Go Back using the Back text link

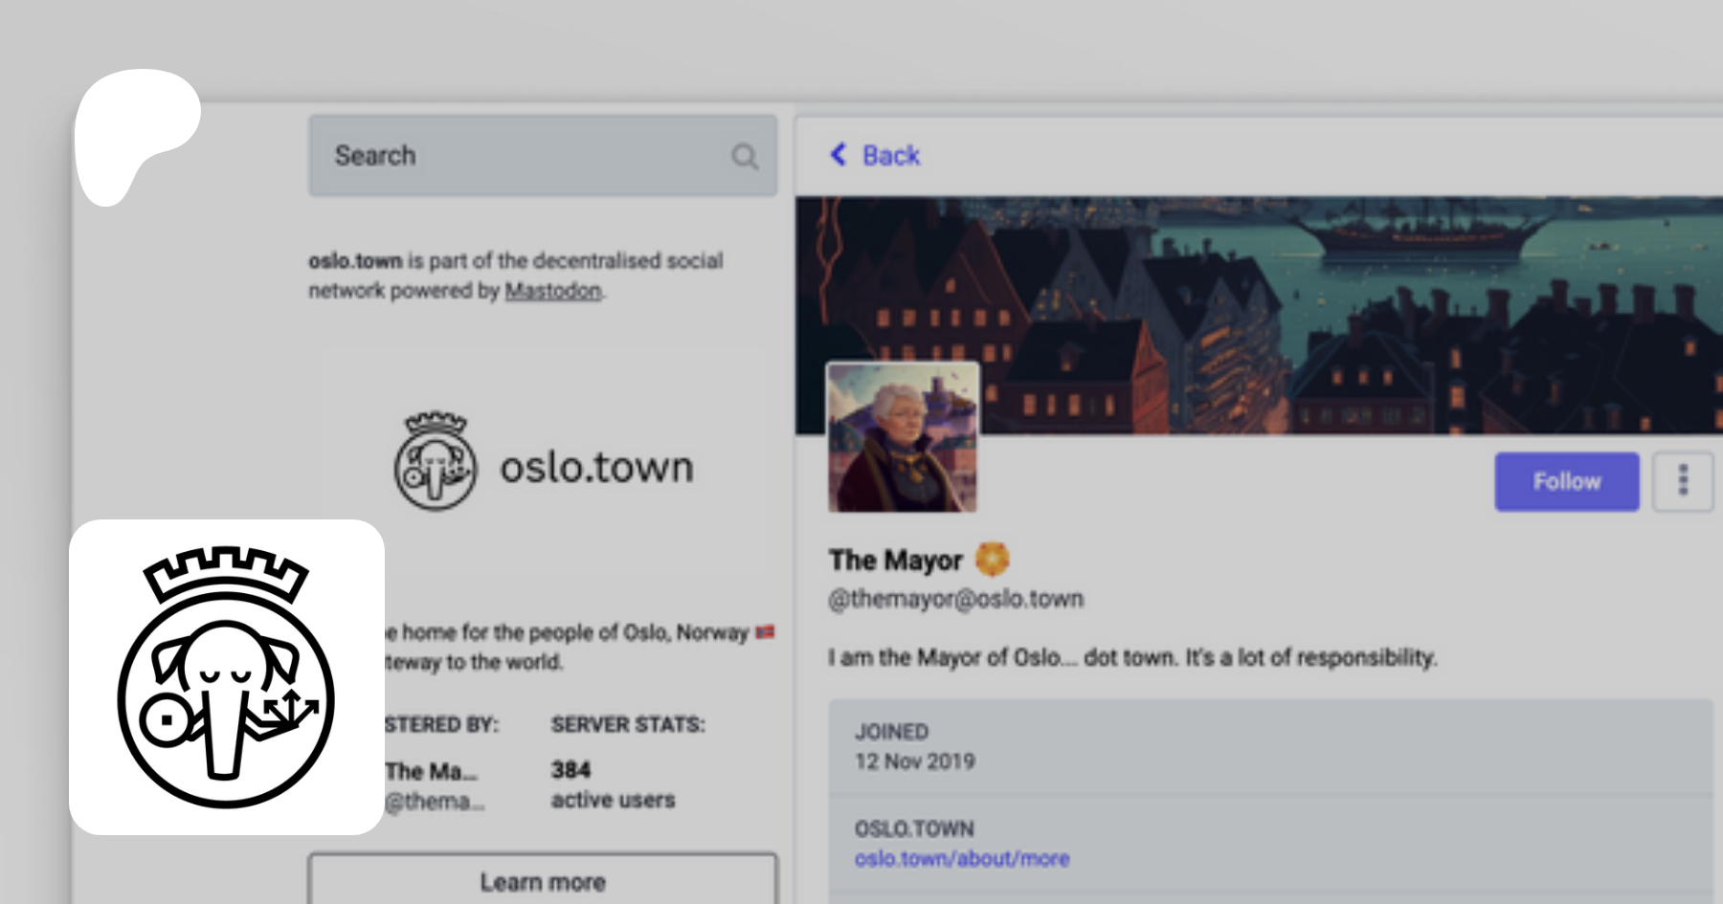pyautogui.click(x=890, y=156)
